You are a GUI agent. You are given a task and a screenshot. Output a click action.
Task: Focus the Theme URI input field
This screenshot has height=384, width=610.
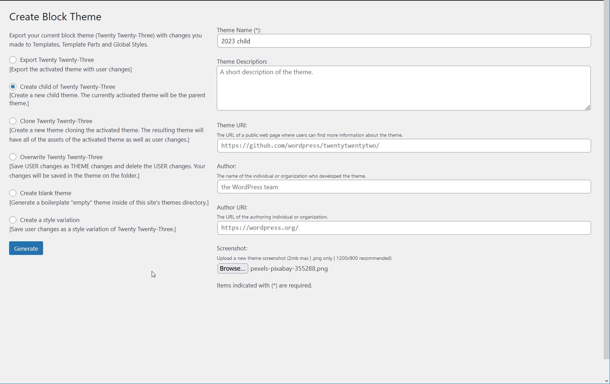(x=403, y=146)
